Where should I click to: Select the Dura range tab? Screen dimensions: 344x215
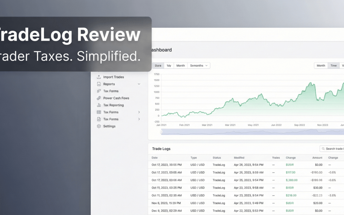(158, 66)
